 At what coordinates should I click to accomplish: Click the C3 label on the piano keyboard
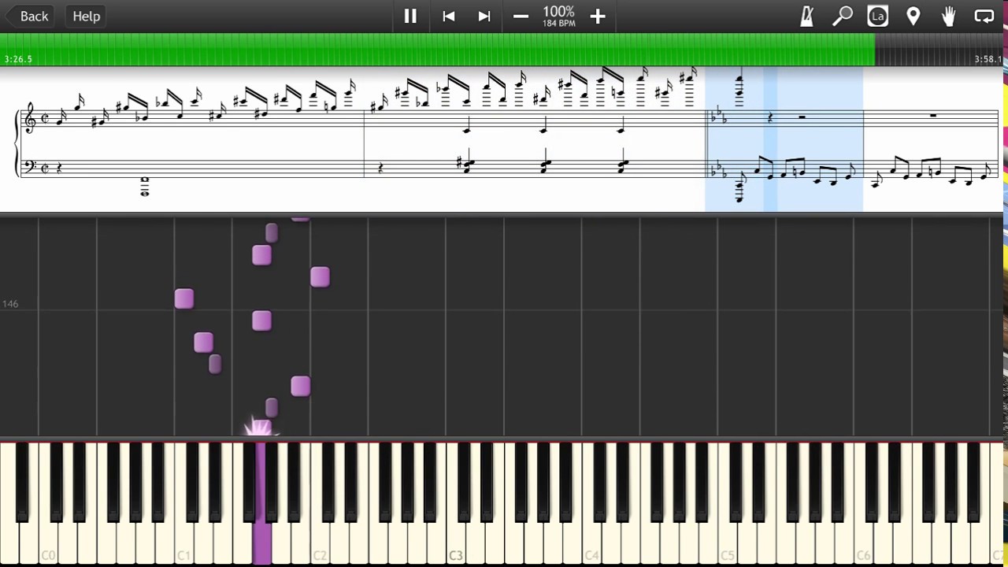(x=455, y=555)
